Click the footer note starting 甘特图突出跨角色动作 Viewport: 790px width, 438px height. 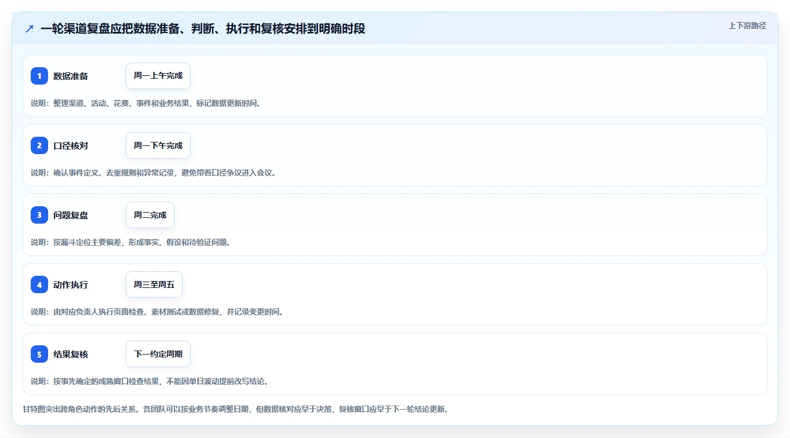click(235, 409)
